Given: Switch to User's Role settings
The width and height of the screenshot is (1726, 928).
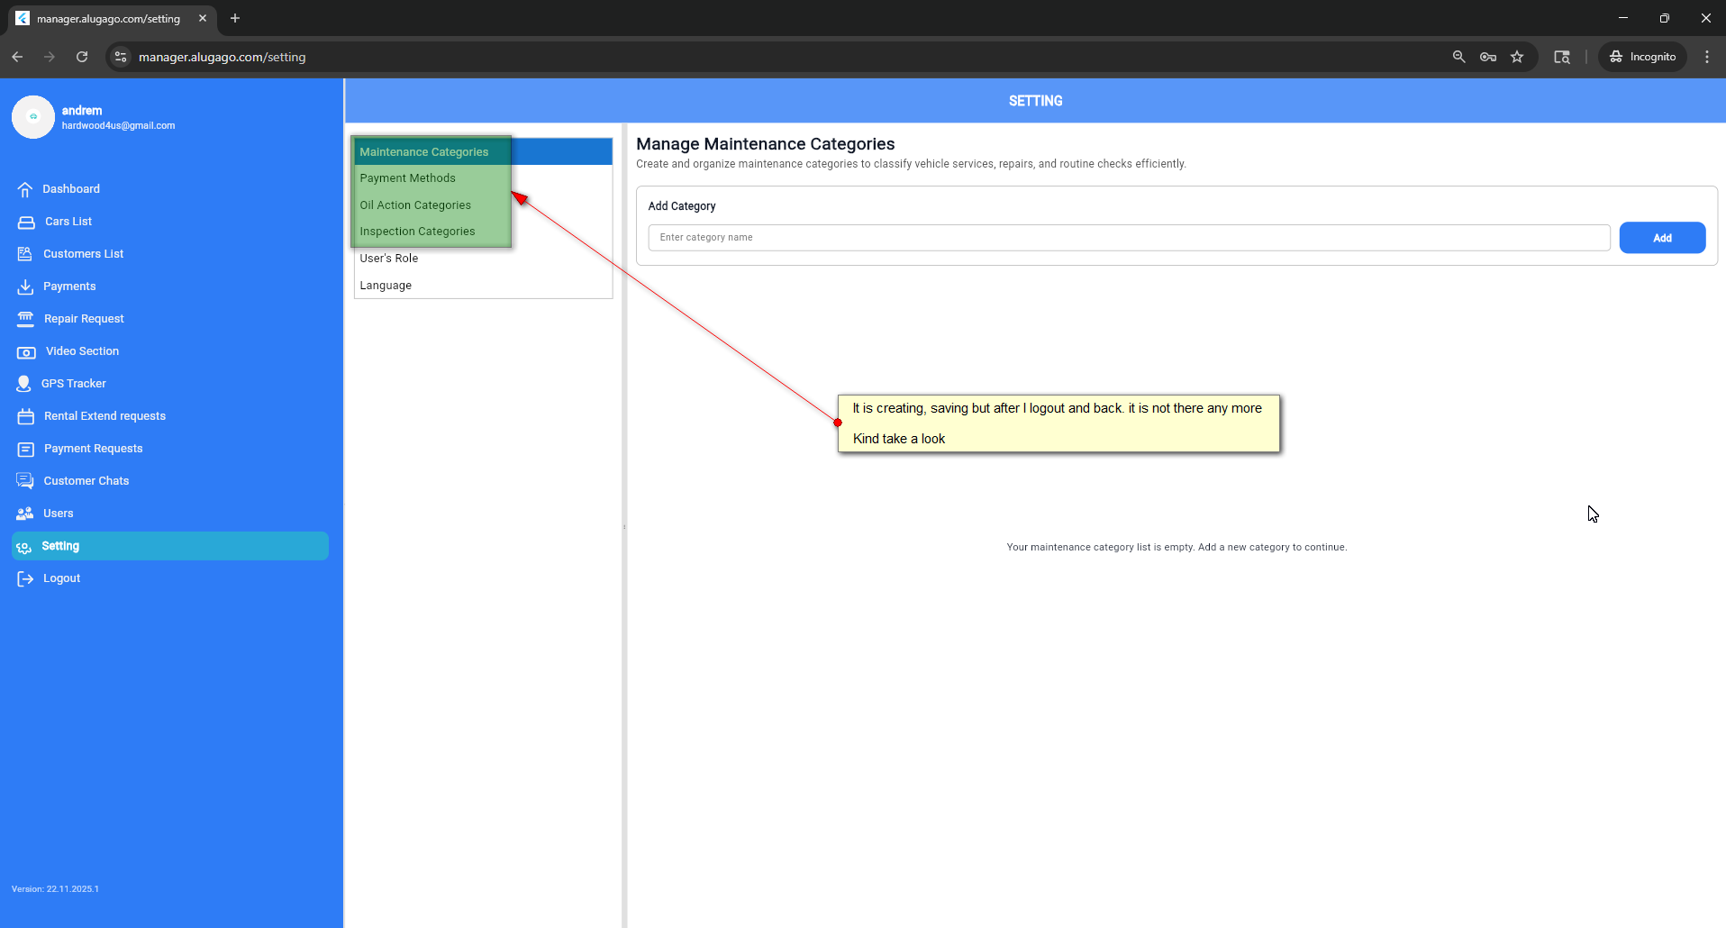Looking at the screenshot, I should pos(389,259).
